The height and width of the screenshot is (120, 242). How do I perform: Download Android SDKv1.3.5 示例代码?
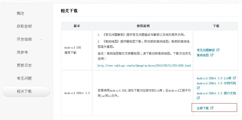(x=216, y=83)
